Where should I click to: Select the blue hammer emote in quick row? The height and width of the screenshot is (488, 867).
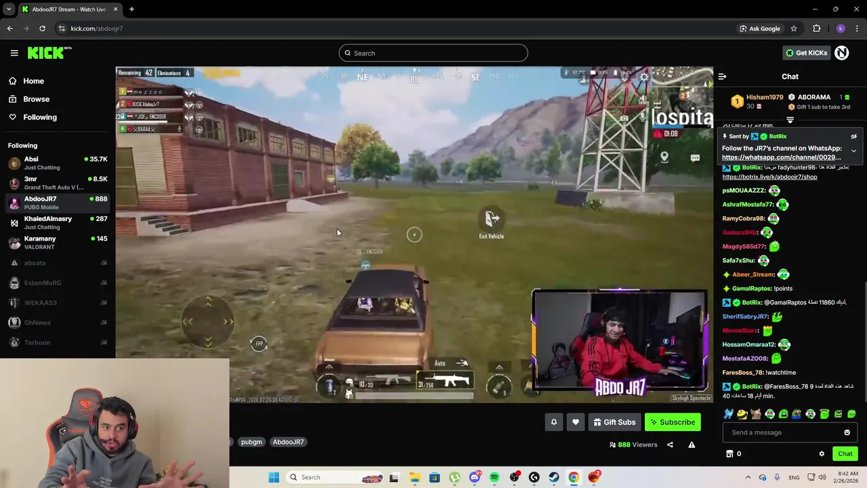click(x=728, y=414)
